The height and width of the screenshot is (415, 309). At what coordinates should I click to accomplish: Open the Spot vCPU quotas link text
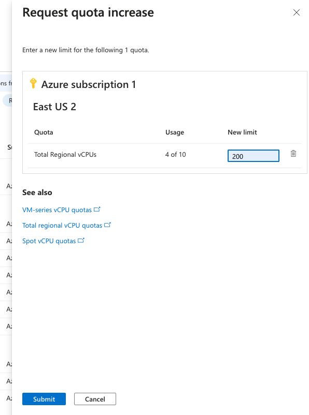coord(49,241)
